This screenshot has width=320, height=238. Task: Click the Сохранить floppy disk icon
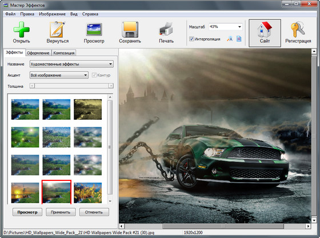[x=130, y=30]
